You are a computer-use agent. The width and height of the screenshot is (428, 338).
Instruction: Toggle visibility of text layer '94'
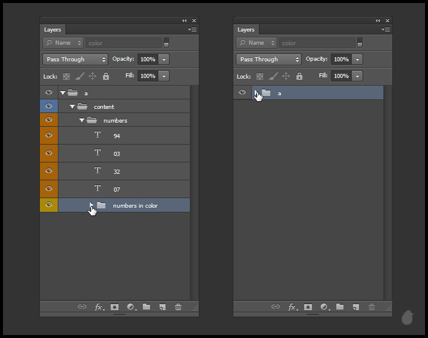(49, 135)
